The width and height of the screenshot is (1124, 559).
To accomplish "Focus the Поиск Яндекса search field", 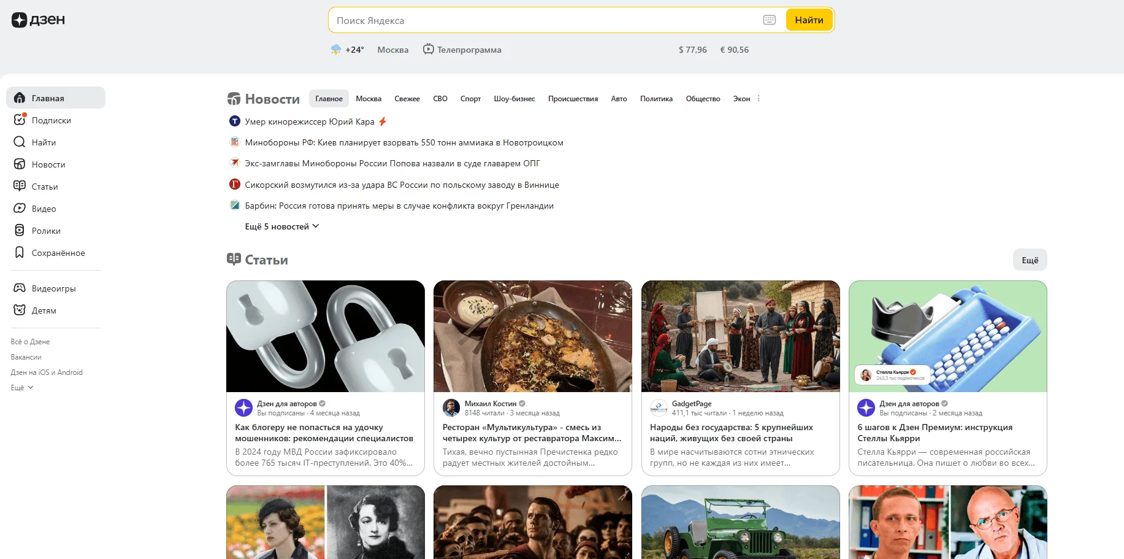I will 543,20.
